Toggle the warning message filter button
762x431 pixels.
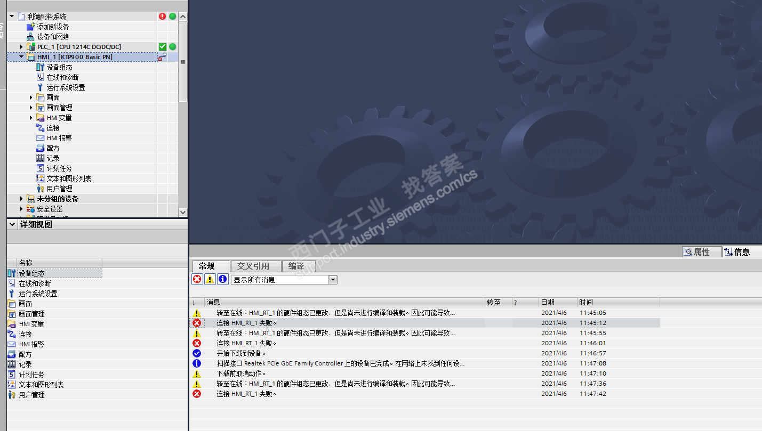click(x=210, y=279)
